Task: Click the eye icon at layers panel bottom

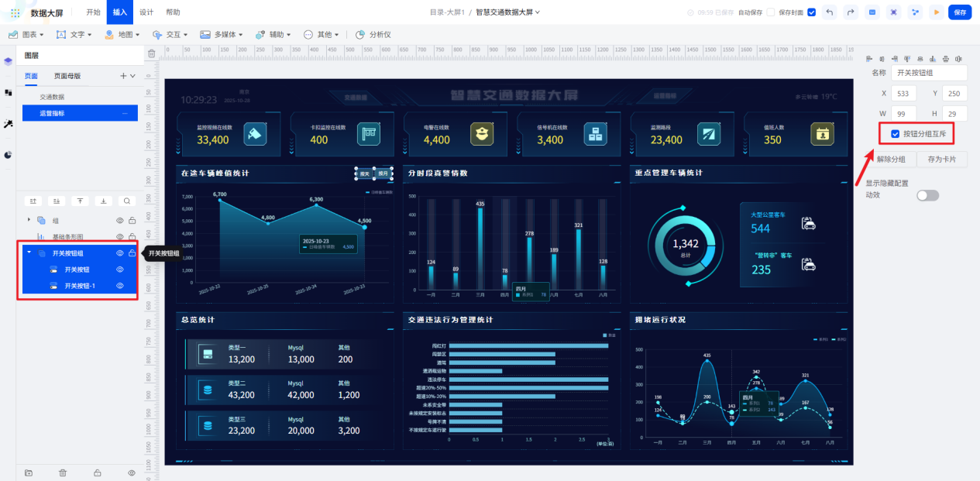Action: (x=132, y=472)
